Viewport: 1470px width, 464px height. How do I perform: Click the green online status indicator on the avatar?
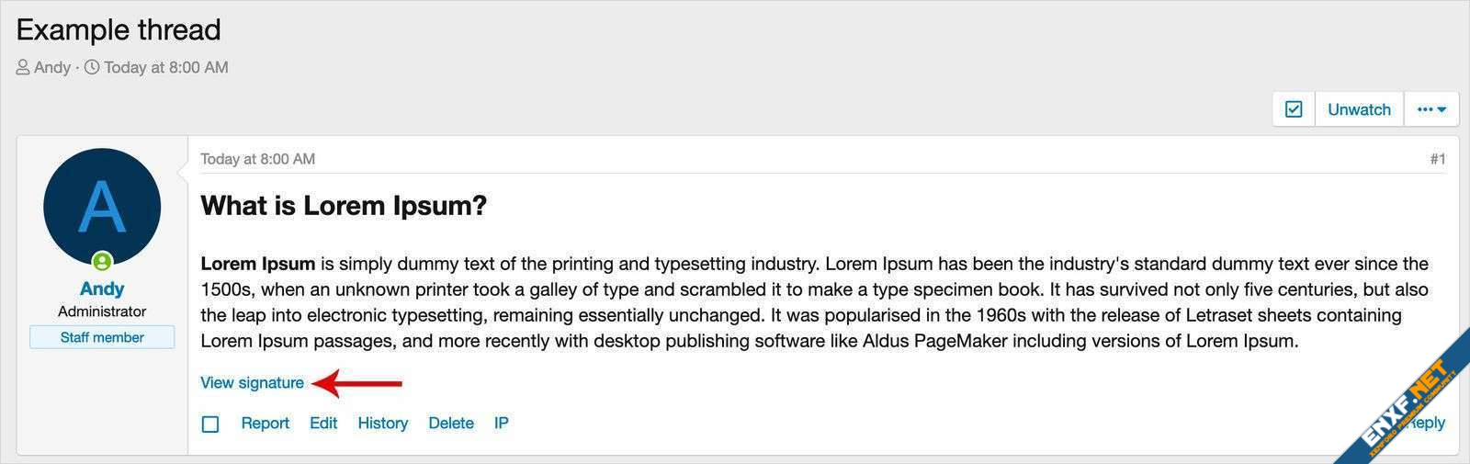(x=102, y=262)
